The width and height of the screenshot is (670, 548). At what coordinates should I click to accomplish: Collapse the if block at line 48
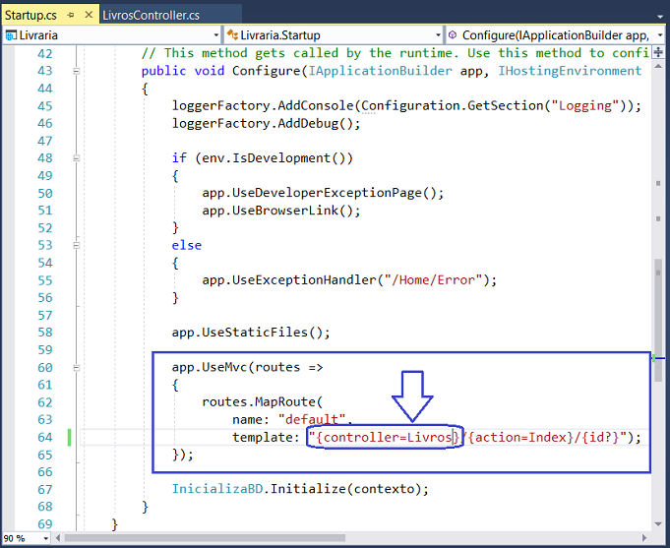(76, 158)
